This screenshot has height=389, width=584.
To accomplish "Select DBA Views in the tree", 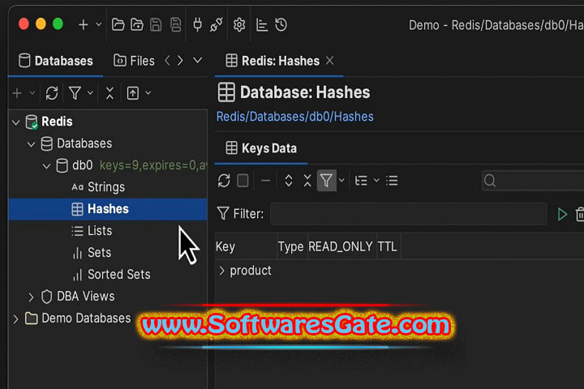I will (86, 297).
